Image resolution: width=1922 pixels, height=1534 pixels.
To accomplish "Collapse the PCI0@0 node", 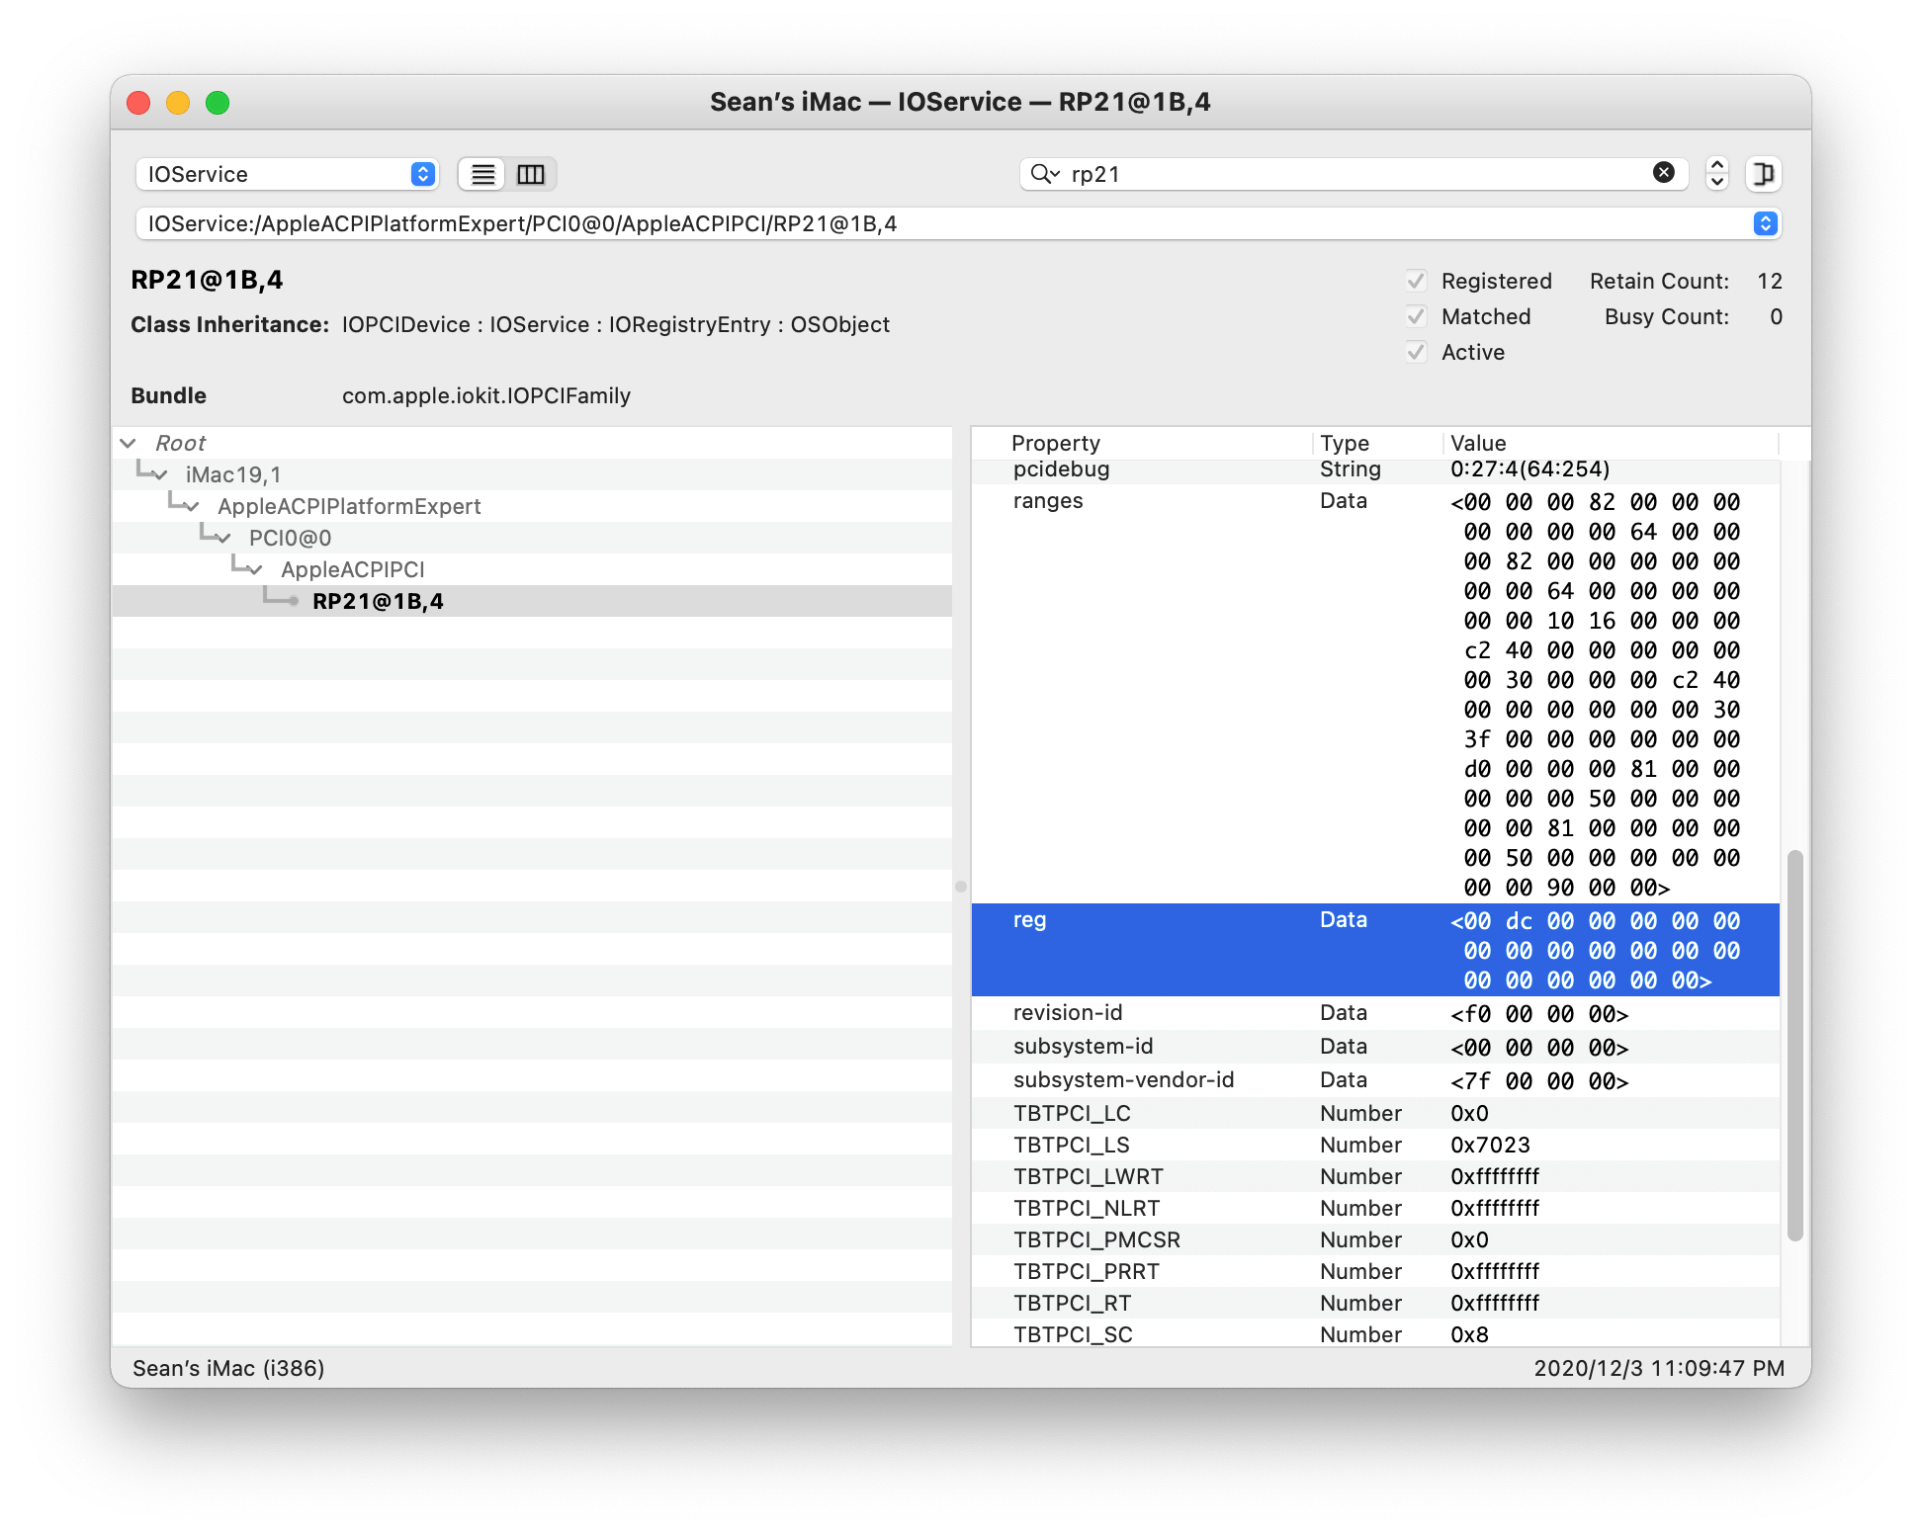I will click(223, 538).
